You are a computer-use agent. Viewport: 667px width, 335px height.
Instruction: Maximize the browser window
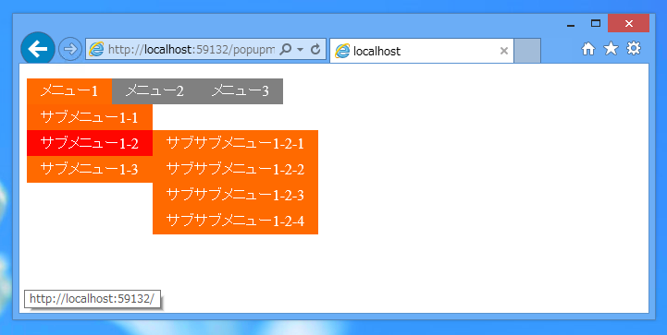point(596,23)
